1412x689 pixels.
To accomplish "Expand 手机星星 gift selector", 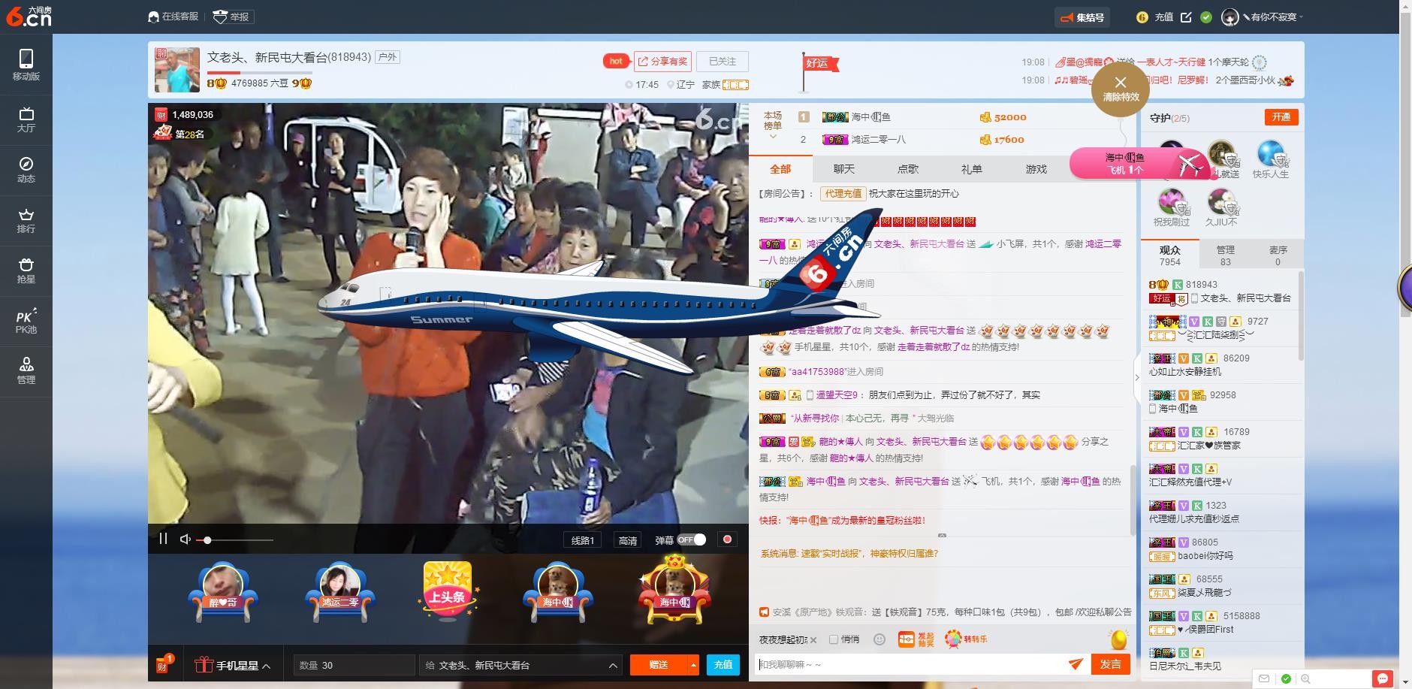I will [x=233, y=665].
